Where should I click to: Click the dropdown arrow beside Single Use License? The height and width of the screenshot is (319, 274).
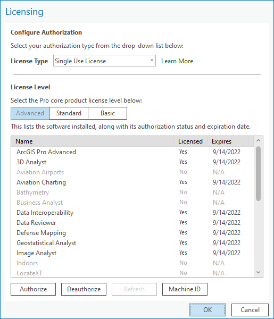(152, 61)
